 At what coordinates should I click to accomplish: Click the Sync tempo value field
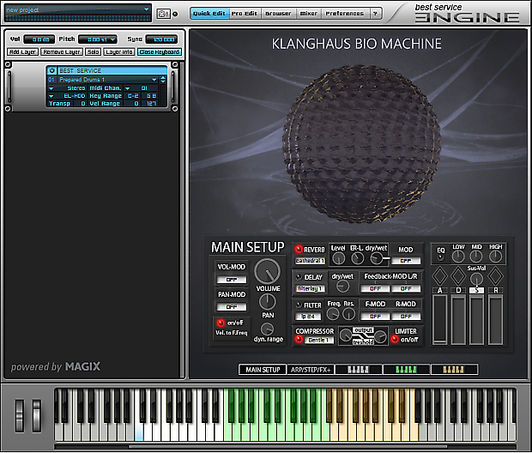pos(160,39)
